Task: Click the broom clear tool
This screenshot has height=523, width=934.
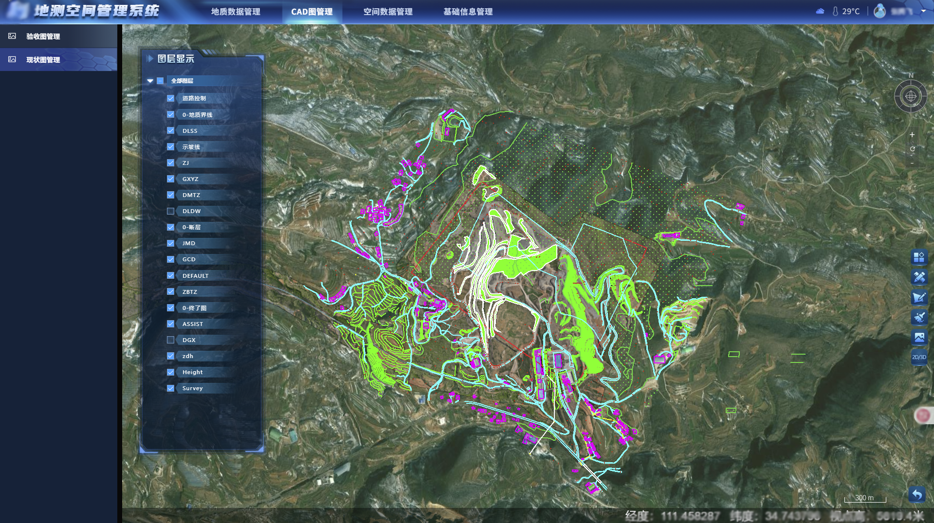Action: (x=918, y=317)
